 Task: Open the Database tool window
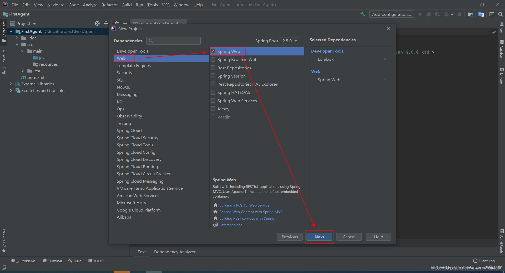pyautogui.click(x=502, y=50)
